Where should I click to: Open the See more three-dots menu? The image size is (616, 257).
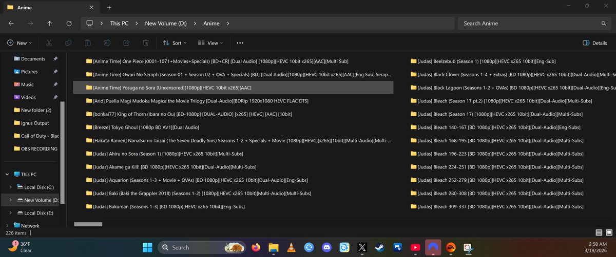[x=240, y=44]
